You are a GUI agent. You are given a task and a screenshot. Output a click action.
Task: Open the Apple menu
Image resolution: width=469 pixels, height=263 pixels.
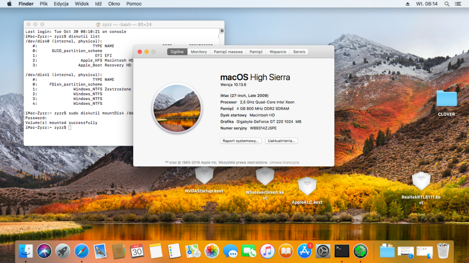pyautogui.click(x=9, y=4)
